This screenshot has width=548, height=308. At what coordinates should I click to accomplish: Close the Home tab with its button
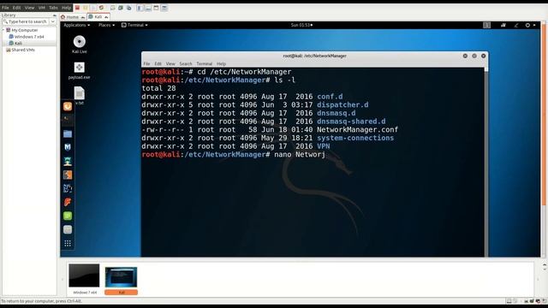click(x=83, y=17)
